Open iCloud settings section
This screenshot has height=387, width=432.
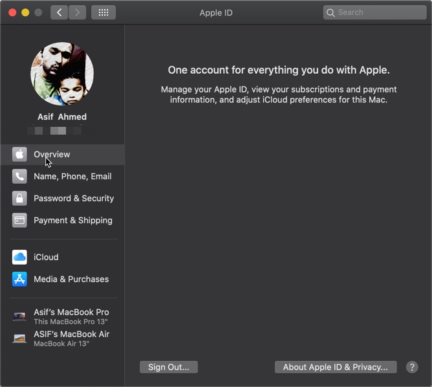click(62, 257)
